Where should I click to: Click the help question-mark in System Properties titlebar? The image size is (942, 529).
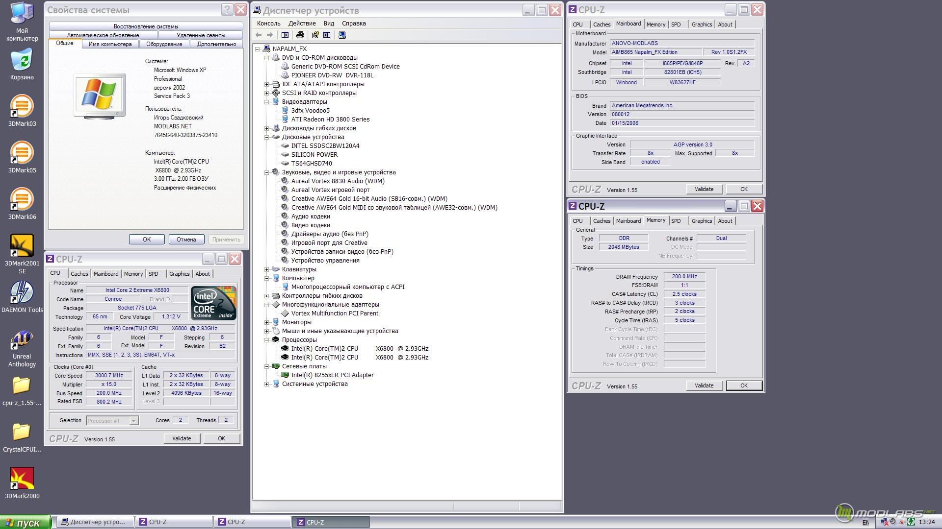pyautogui.click(x=227, y=10)
